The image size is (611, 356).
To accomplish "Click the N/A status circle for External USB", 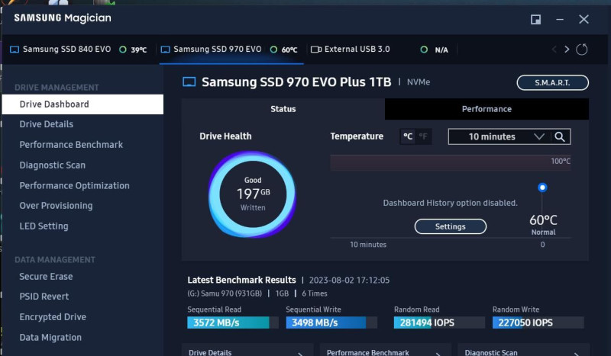I will [x=424, y=50].
